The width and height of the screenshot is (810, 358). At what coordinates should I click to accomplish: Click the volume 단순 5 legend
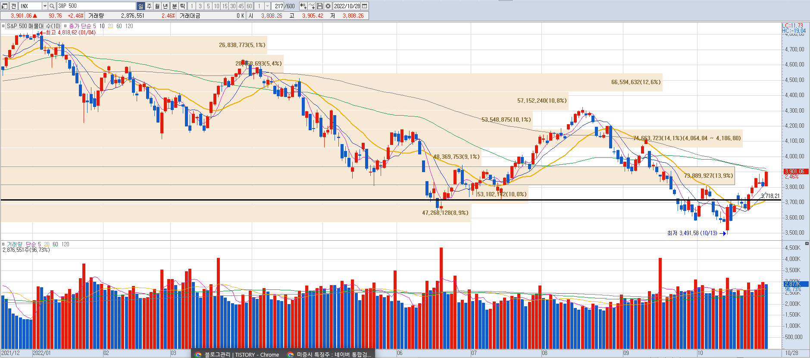[33, 244]
